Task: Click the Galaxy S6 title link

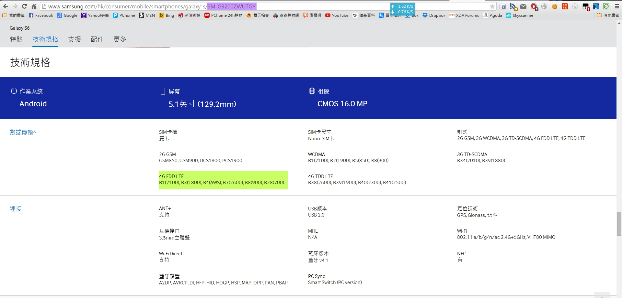Action: (x=19, y=28)
